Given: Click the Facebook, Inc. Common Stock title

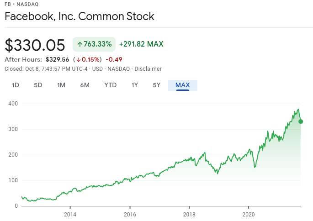Looking at the screenshot, I should tap(80, 17).
